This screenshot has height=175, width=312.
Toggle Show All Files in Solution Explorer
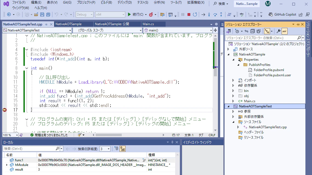(x=259, y=31)
